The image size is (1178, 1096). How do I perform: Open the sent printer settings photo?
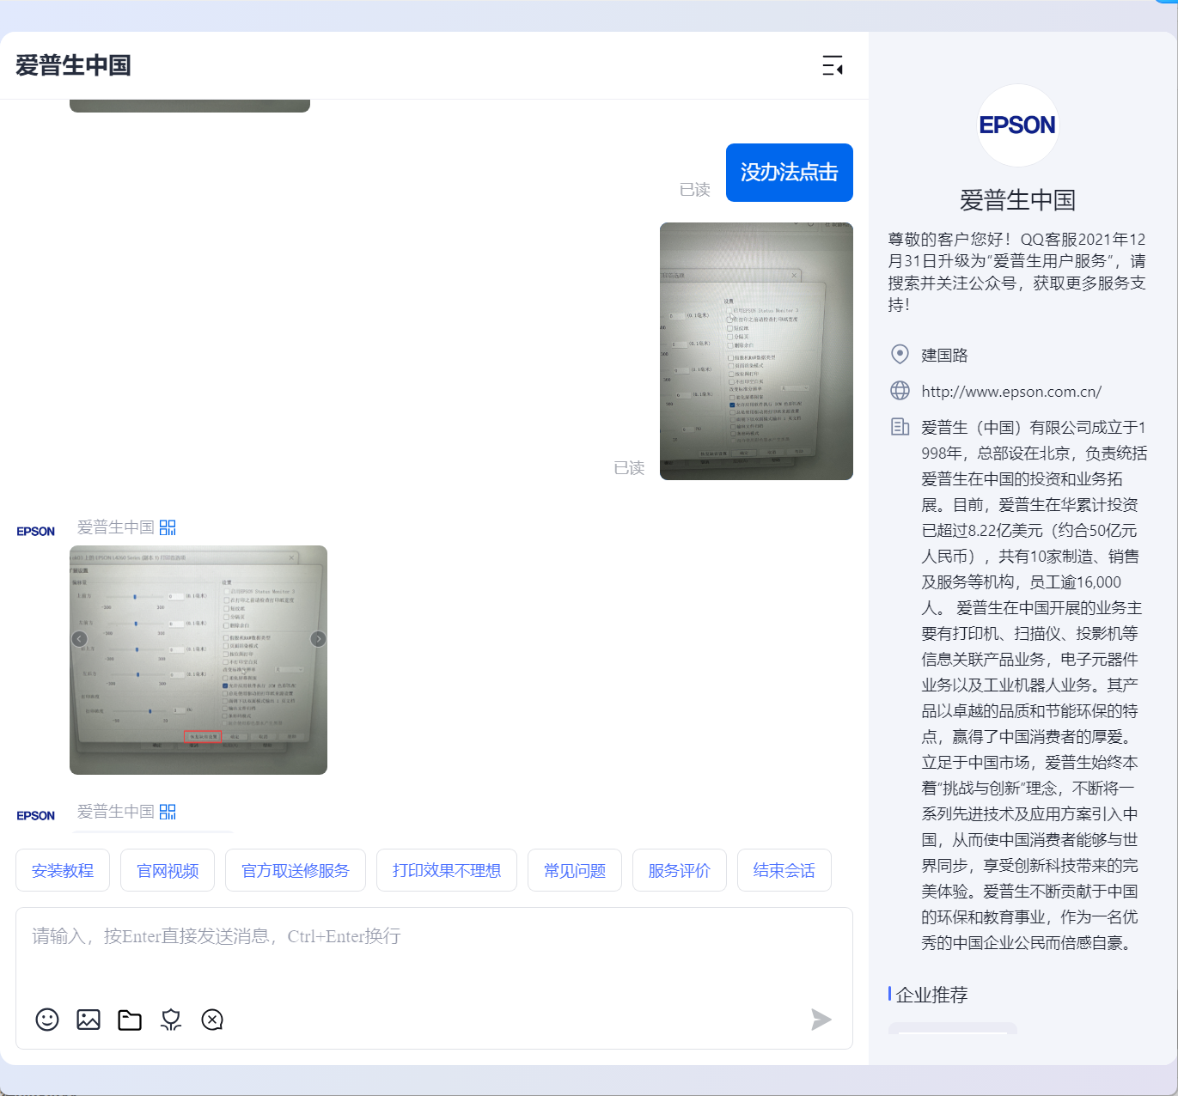click(756, 351)
